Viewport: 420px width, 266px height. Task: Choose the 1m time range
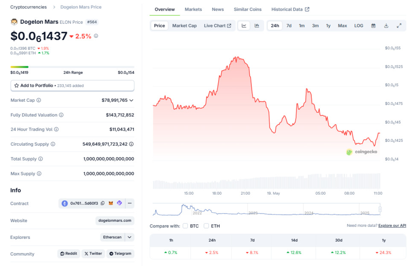pos(302,26)
